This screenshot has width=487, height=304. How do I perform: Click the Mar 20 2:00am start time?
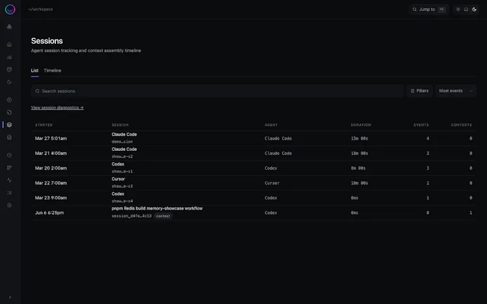(51, 168)
